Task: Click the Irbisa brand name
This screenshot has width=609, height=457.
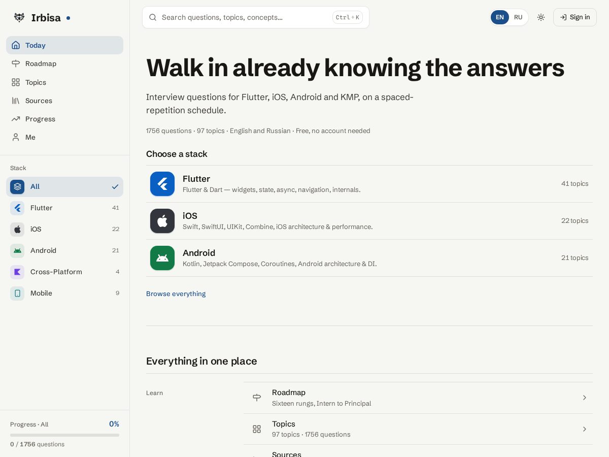Action: [46, 18]
